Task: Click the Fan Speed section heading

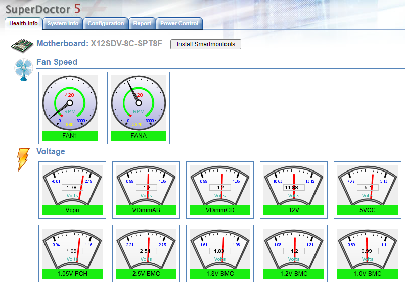Action: (57, 62)
